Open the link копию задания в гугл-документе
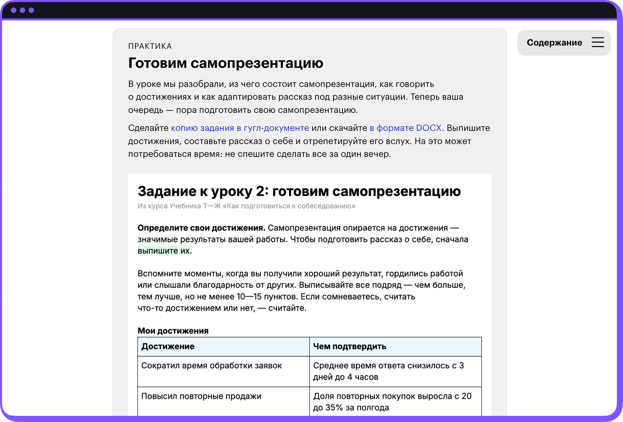 [x=240, y=128]
